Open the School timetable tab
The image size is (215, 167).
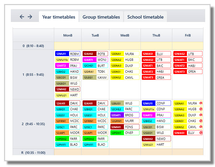point(145,17)
